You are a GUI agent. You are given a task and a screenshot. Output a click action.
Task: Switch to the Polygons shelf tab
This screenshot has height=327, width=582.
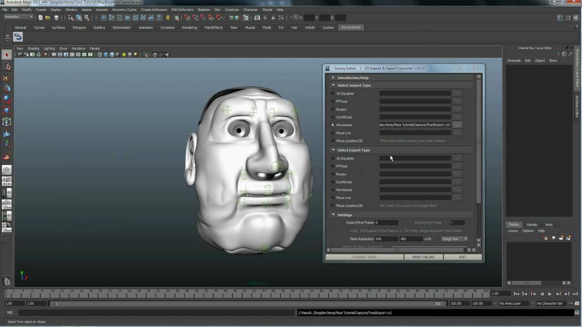pos(79,27)
